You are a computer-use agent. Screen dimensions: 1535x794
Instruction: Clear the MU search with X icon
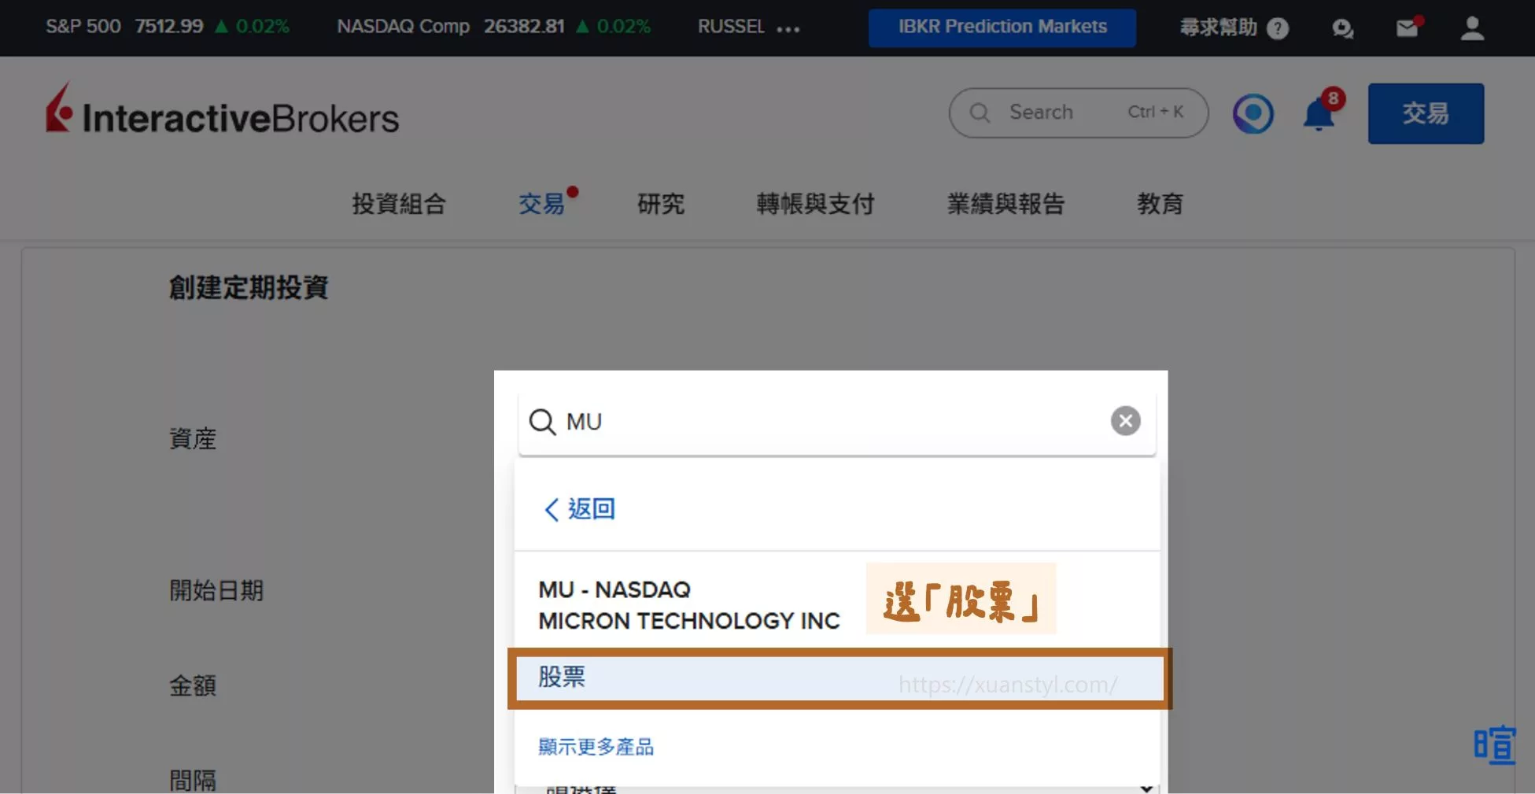click(1125, 421)
